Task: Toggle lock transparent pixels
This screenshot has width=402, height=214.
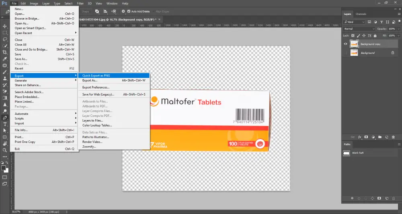Action: [x=353, y=36]
